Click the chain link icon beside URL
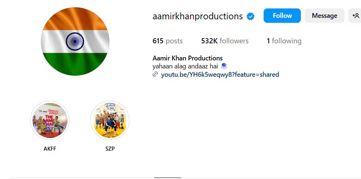This screenshot has width=361, height=179. 155,74
